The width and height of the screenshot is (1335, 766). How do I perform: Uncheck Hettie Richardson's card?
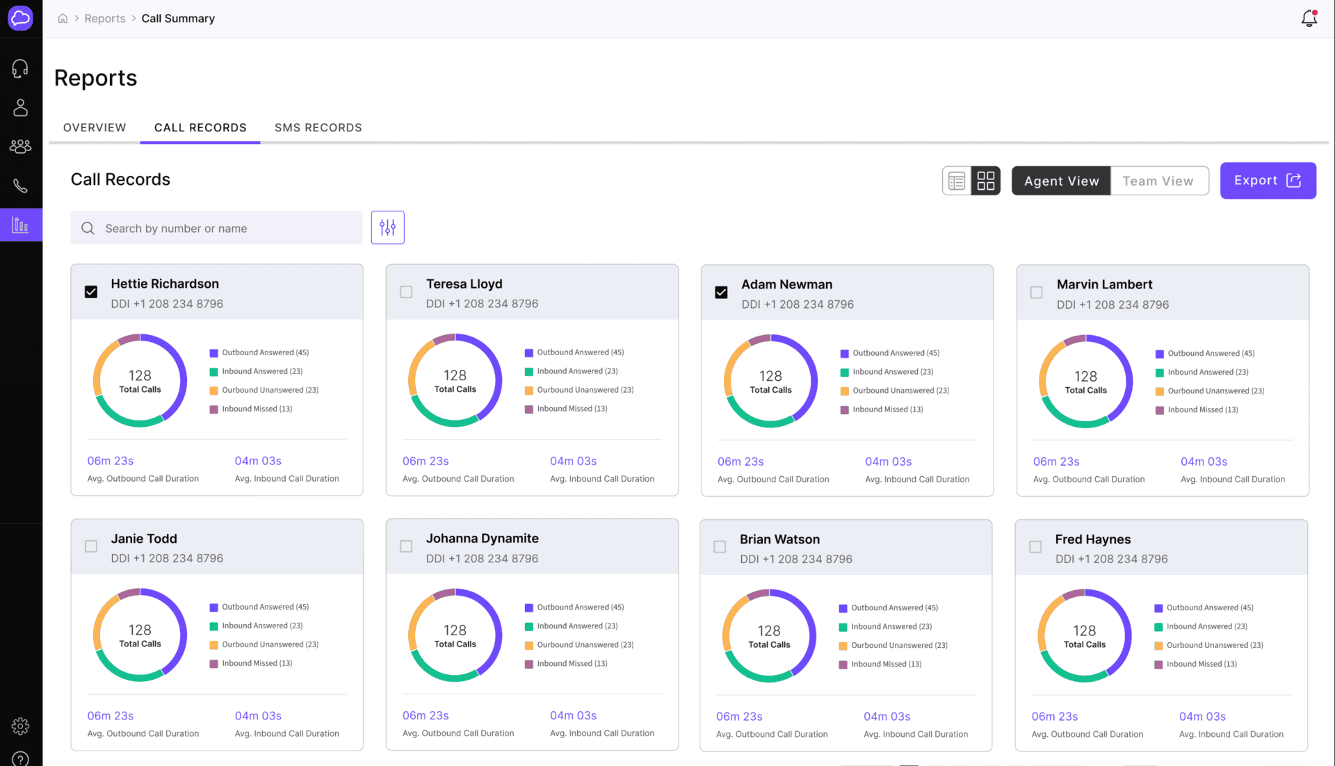90,292
